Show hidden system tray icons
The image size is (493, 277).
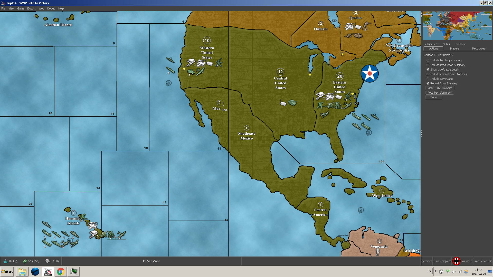436,271
